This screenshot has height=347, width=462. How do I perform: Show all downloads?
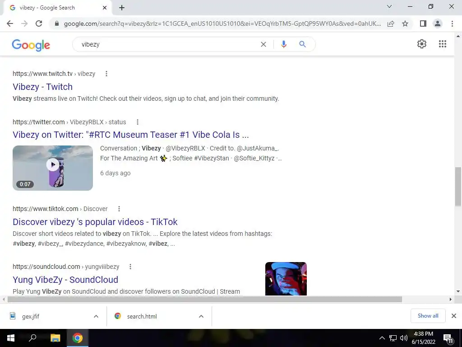click(428, 316)
